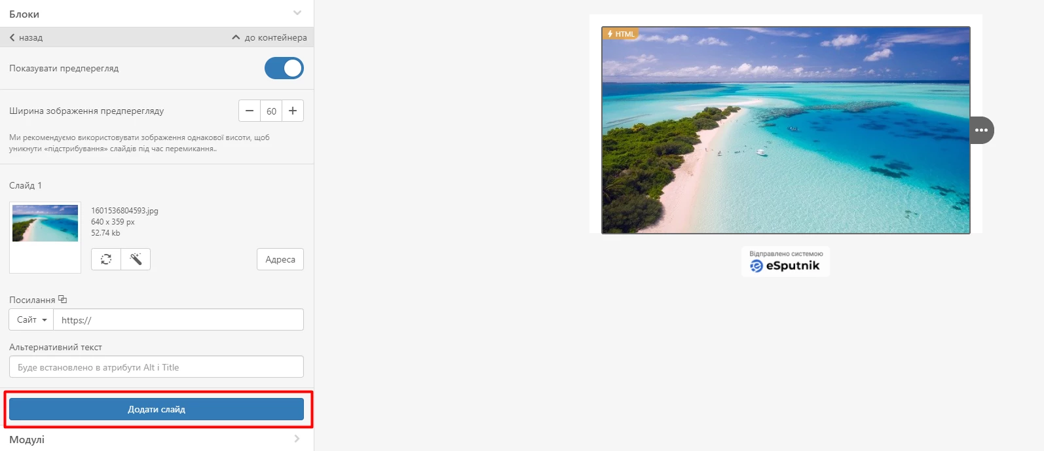1044x451 pixels.
Task: Expand the Модулі section
Action: point(157,439)
